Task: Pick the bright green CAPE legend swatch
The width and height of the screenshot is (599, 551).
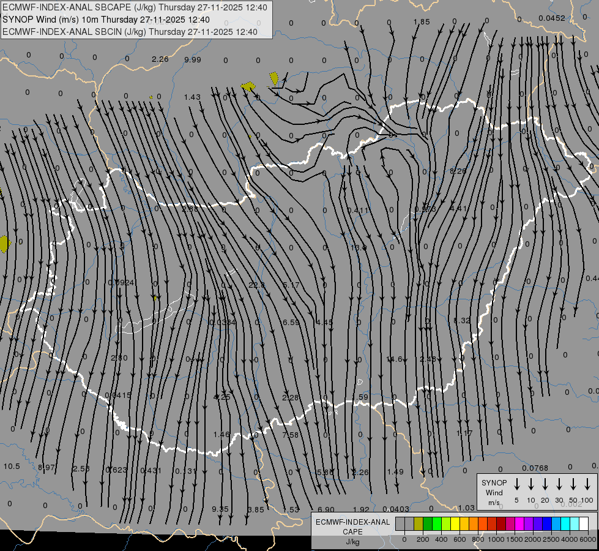Action: coord(437,524)
